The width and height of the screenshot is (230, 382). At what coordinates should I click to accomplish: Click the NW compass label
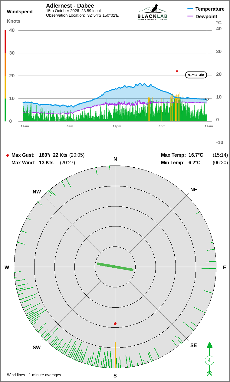37,192
